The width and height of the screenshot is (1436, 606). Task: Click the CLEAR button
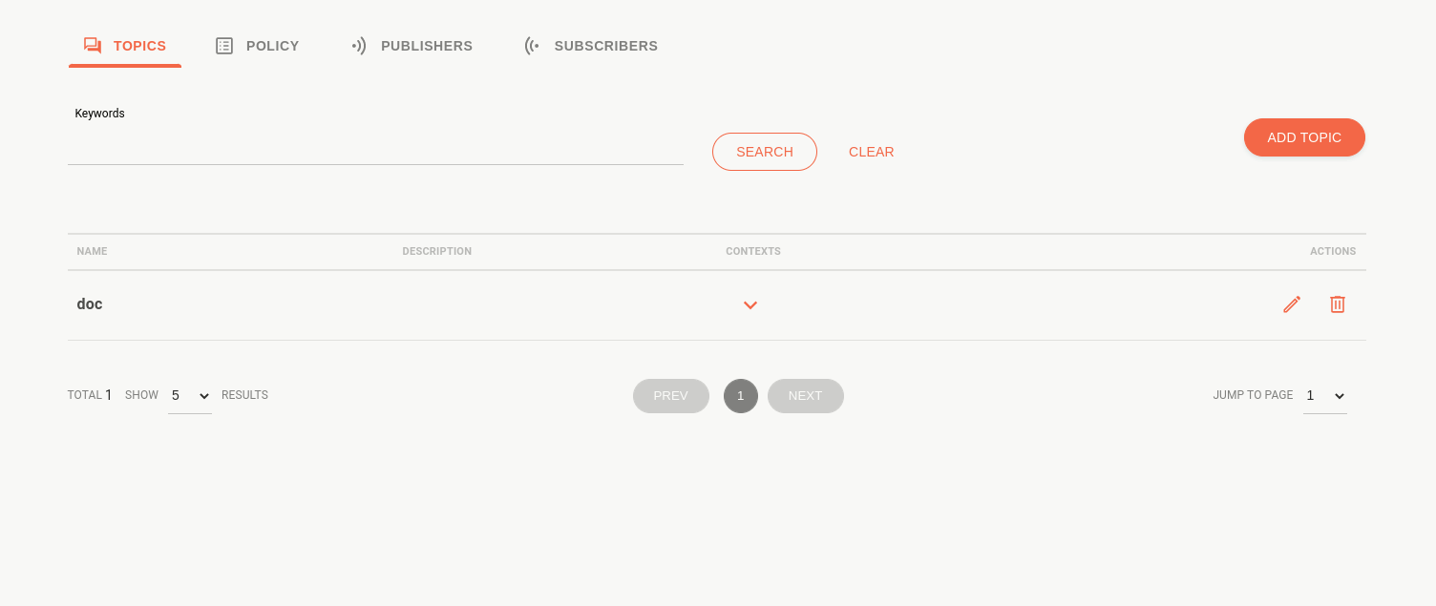871,152
